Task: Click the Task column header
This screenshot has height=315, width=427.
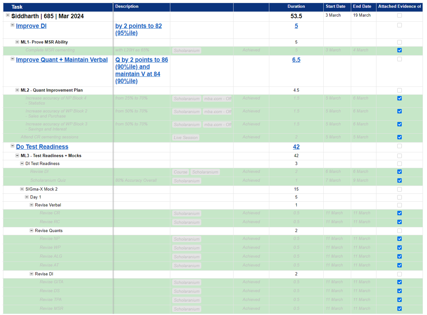Action: point(17,7)
